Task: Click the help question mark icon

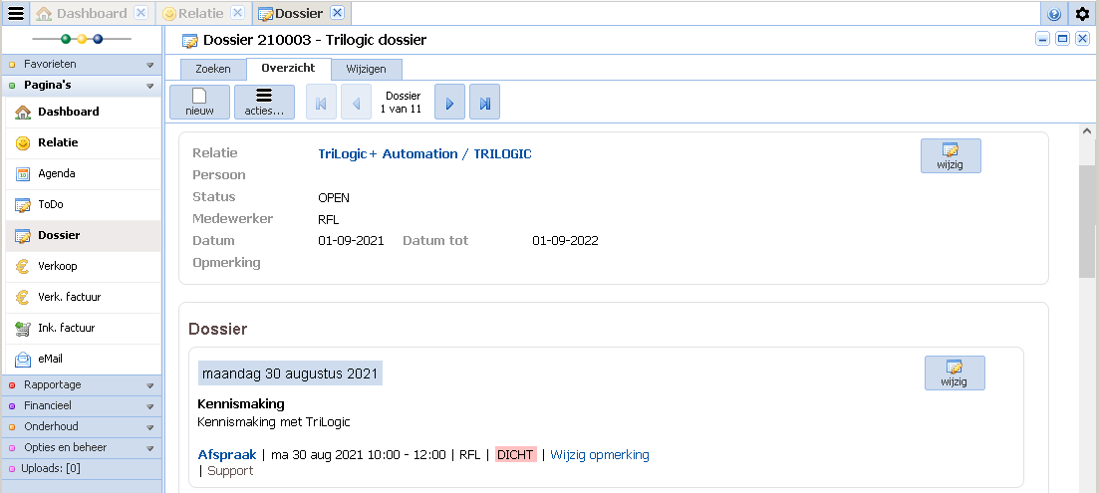Action: (x=1054, y=14)
